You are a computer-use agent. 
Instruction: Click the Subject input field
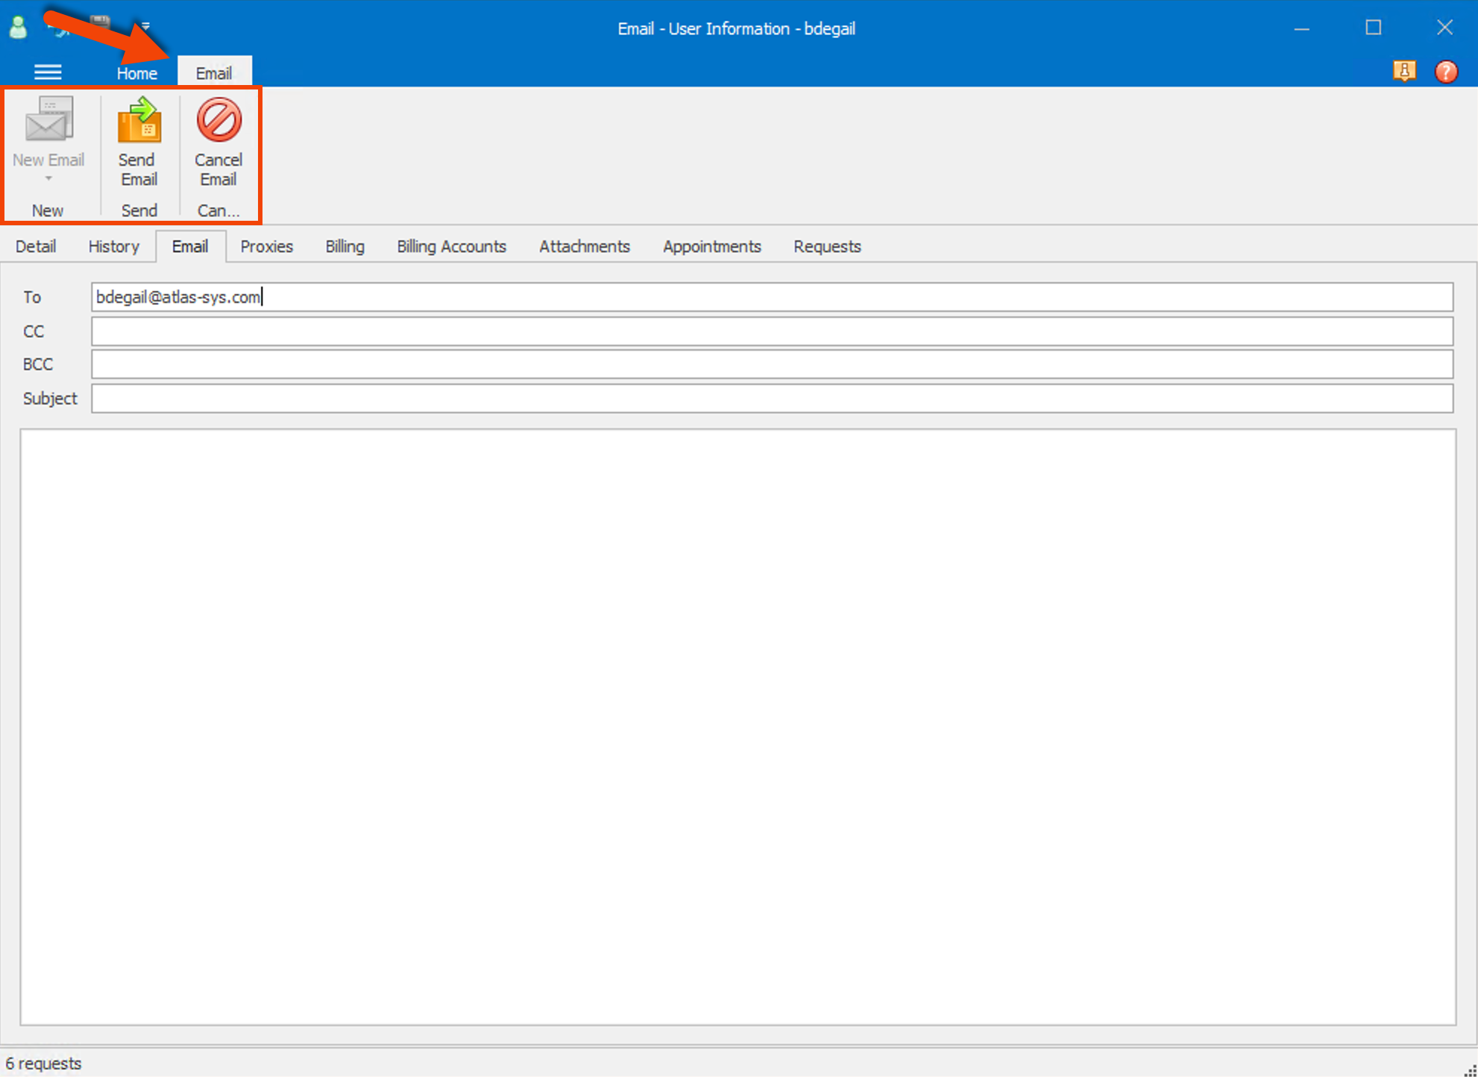pos(522,398)
